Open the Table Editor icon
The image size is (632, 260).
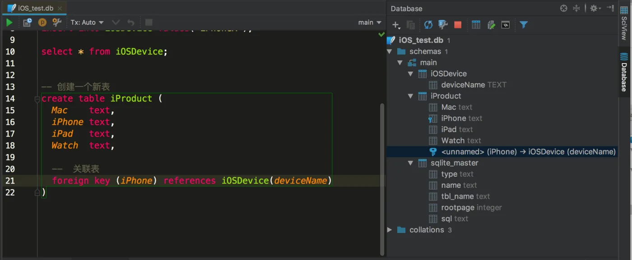[476, 25]
